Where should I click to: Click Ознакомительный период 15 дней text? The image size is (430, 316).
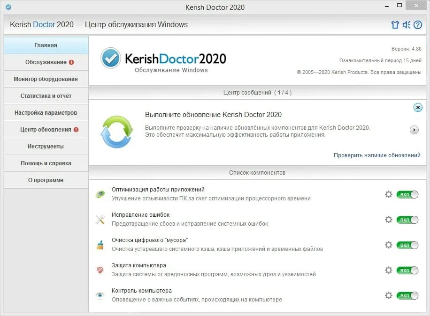[380, 60]
